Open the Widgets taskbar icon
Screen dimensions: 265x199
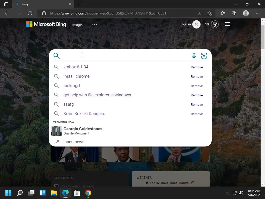point(43,193)
